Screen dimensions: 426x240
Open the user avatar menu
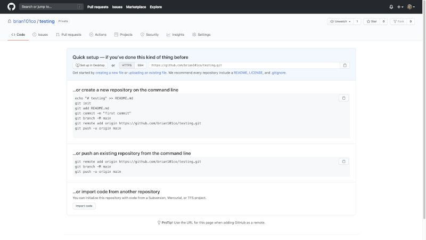(411, 7)
